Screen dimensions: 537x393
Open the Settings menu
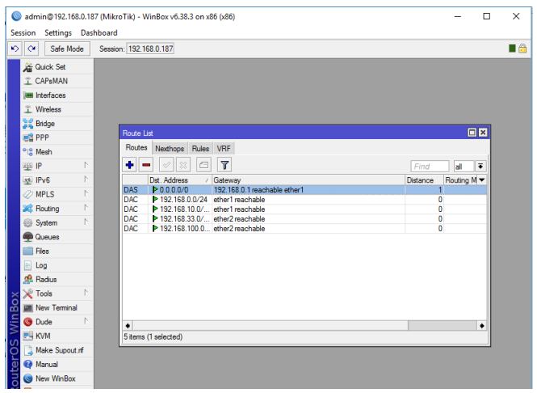[58, 33]
